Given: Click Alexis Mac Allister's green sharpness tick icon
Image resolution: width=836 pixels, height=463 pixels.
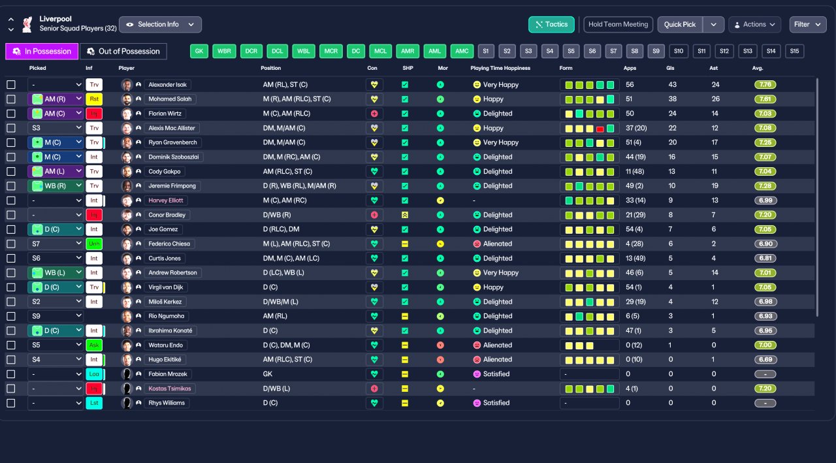Looking at the screenshot, I should pos(405,128).
